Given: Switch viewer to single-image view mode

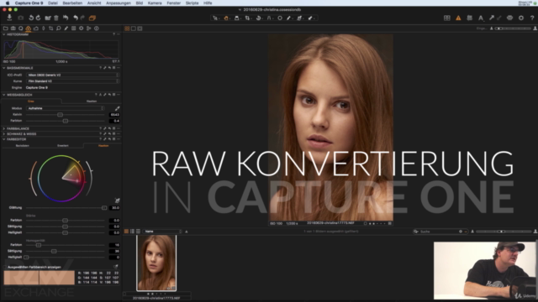Looking at the screenshot, I should click(134, 29).
